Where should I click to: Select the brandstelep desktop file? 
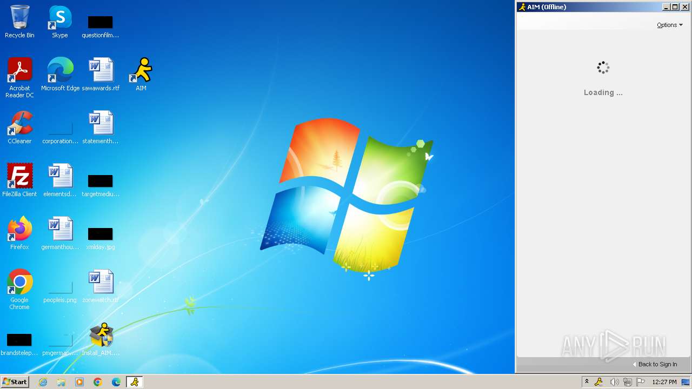tap(19, 345)
